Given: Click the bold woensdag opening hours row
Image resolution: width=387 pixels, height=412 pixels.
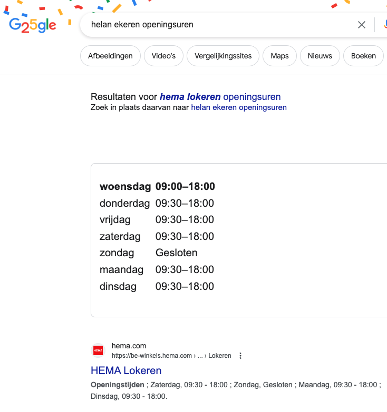Looking at the screenshot, I should [x=157, y=187].
